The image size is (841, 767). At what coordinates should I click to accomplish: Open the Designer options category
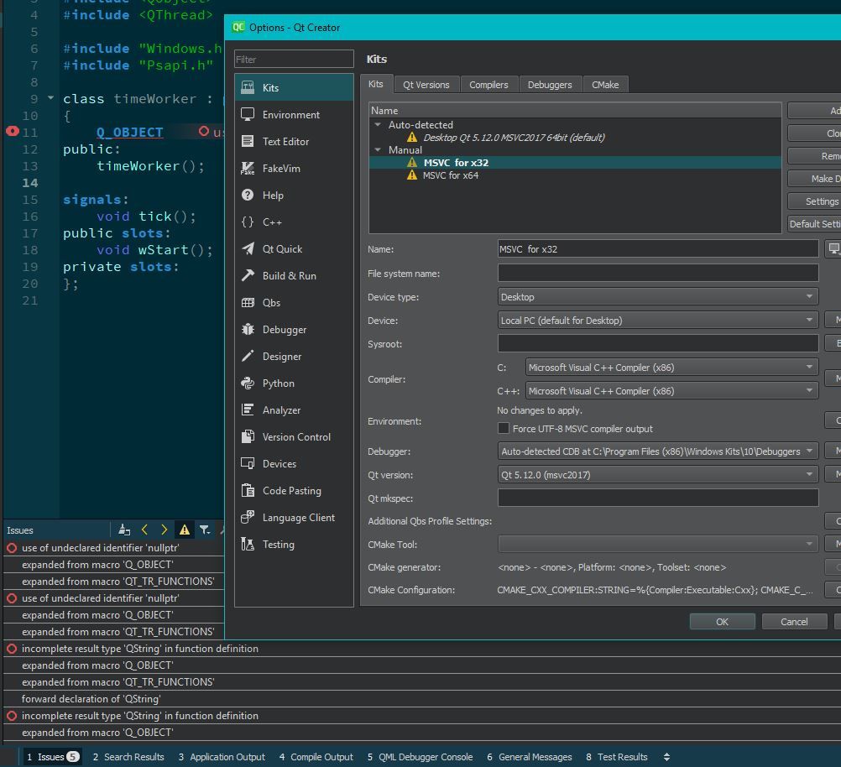click(x=294, y=356)
